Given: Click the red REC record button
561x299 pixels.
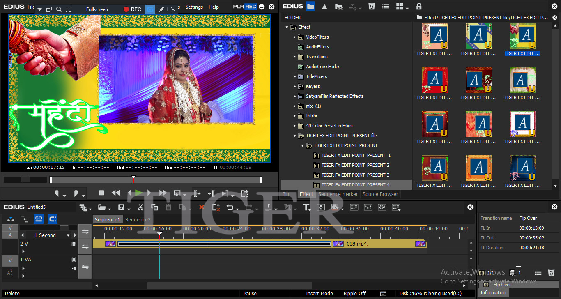Looking at the screenshot, I should 132,9.
